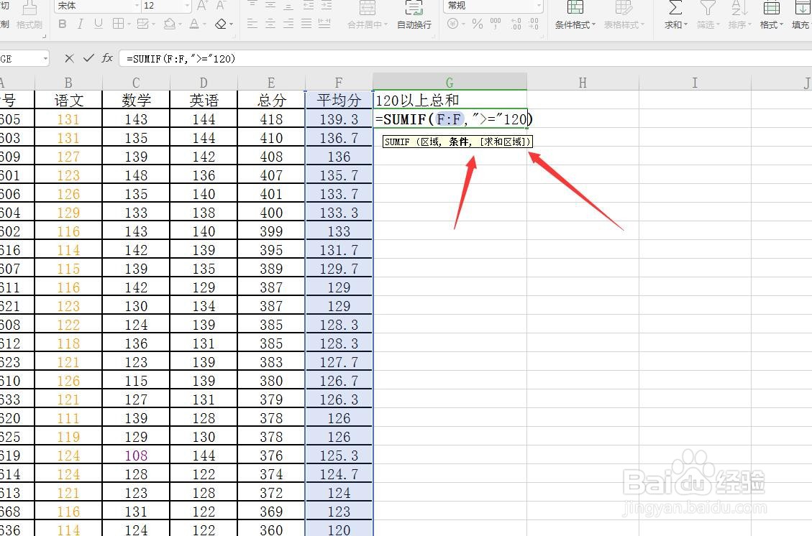
Task: Expand fill color dropdown arrow
Action: point(181,24)
